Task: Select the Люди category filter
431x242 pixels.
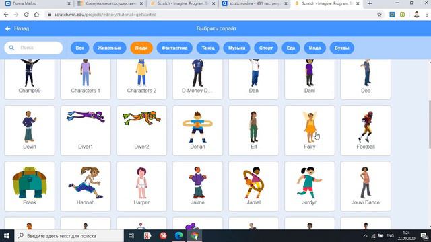Action: click(x=141, y=48)
